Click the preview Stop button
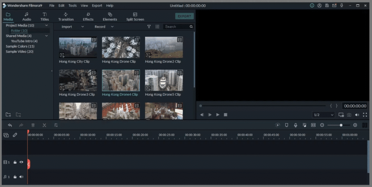 225,115
